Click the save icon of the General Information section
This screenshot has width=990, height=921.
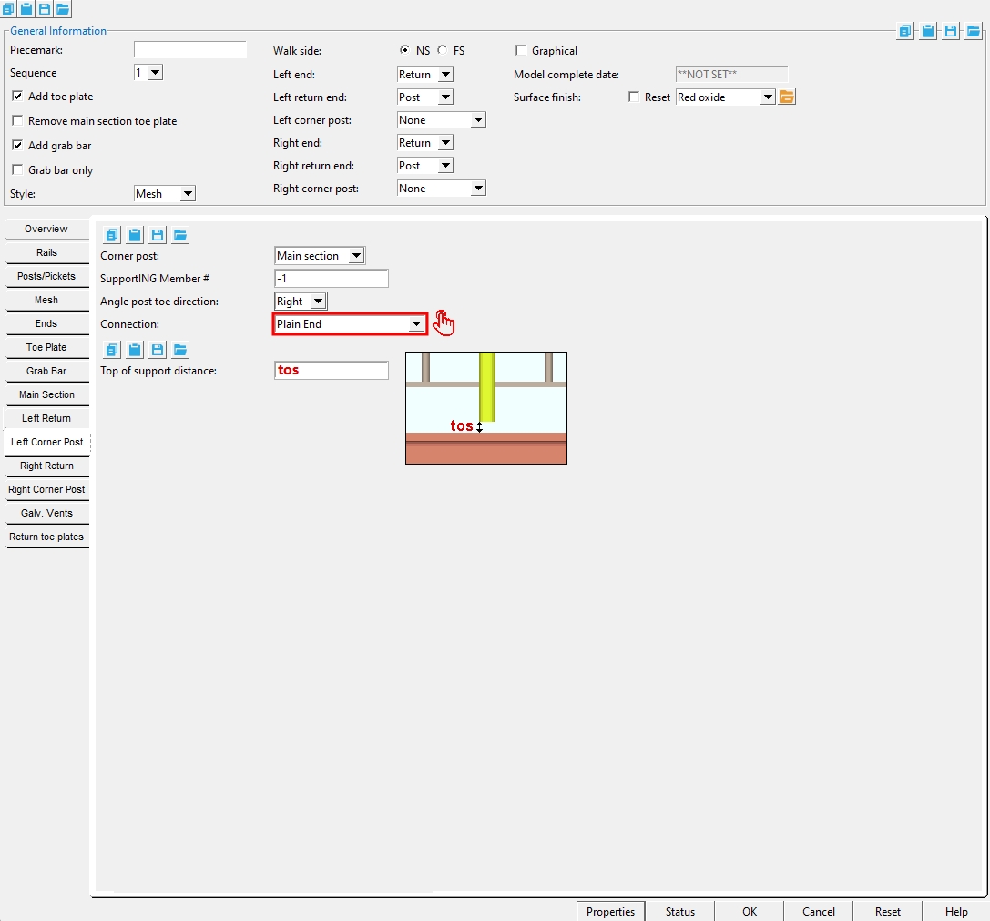pos(950,31)
